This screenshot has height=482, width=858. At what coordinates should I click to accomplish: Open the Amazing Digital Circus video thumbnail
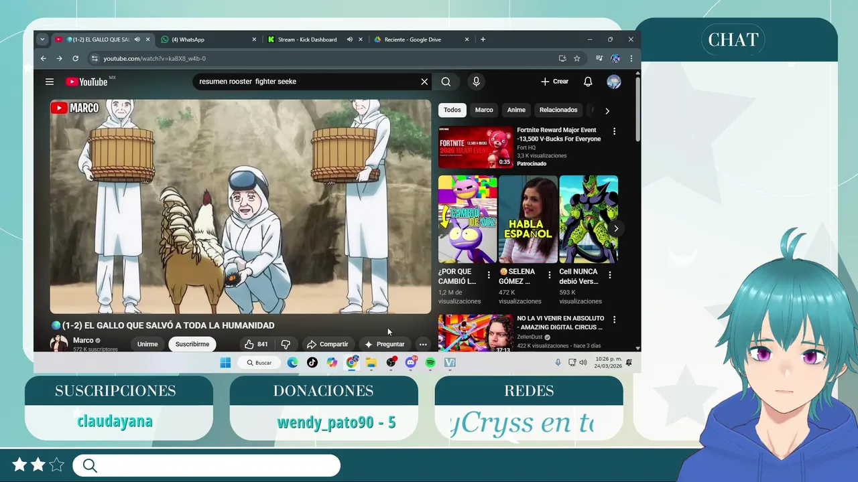point(476,333)
